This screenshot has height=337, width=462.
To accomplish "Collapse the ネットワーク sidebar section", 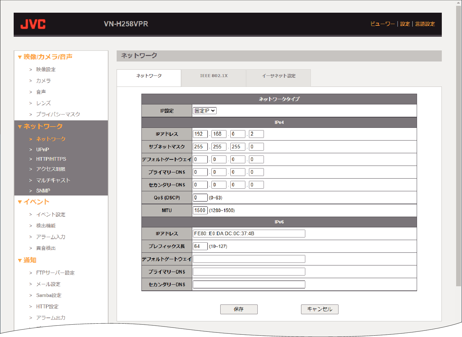I will [x=20, y=127].
